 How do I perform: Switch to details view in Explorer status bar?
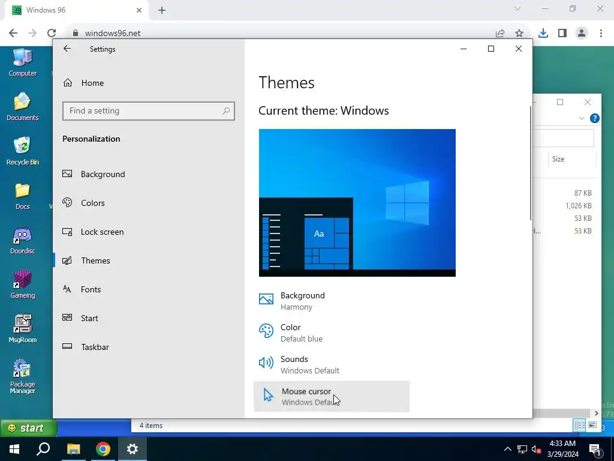pyautogui.click(x=579, y=426)
